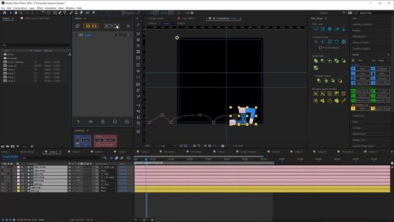Switch to the Render Queue tab

coord(27,152)
